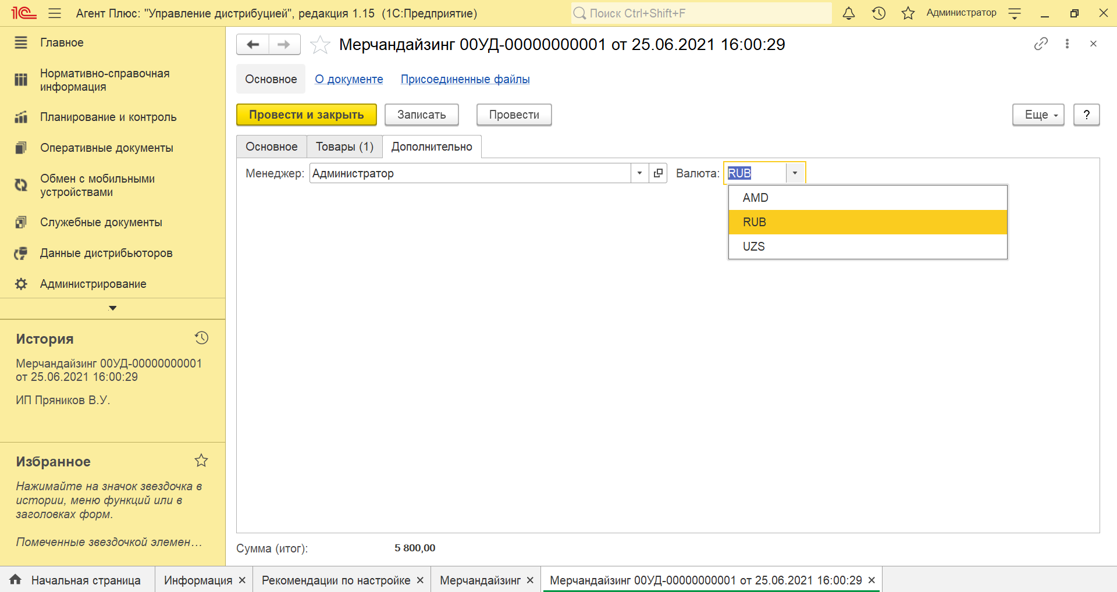This screenshot has height=592, width=1117.
Task: Click in Менеджер input field
Action: [470, 173]
